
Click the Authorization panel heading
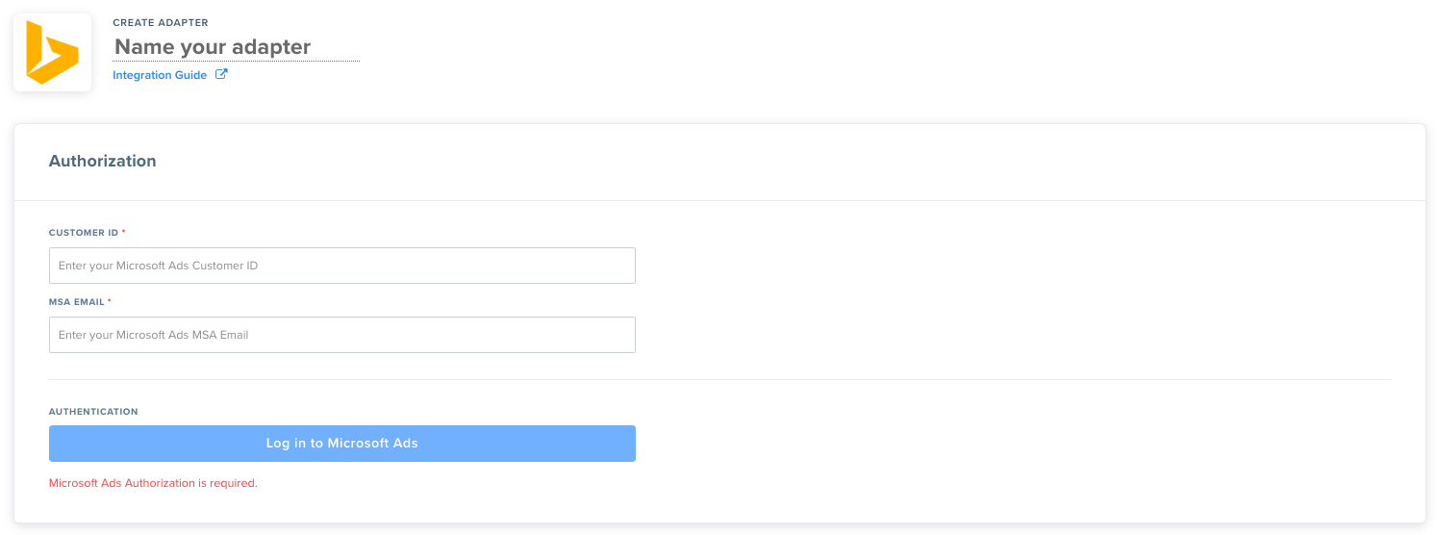click(103, 161)
